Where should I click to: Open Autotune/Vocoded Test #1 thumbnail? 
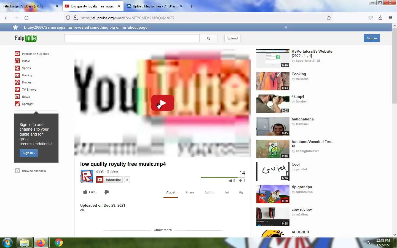click(x=273, y=149)
